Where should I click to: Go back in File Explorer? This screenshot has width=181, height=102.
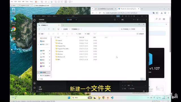point(40,29)
